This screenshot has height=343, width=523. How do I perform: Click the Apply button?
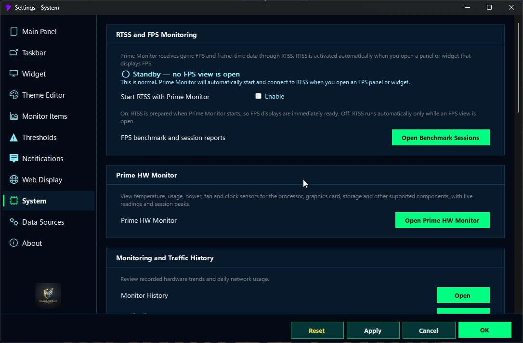pyautogui.click(x=373, y=330)
